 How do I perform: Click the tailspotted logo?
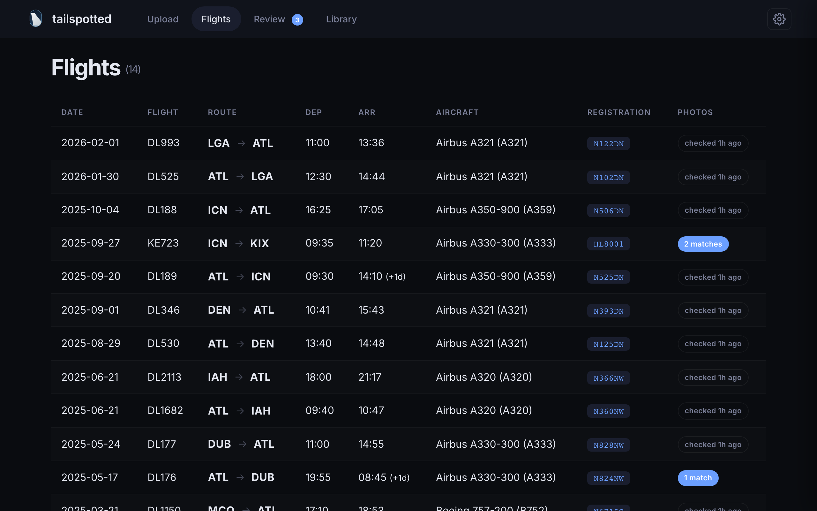coord(70,19)
